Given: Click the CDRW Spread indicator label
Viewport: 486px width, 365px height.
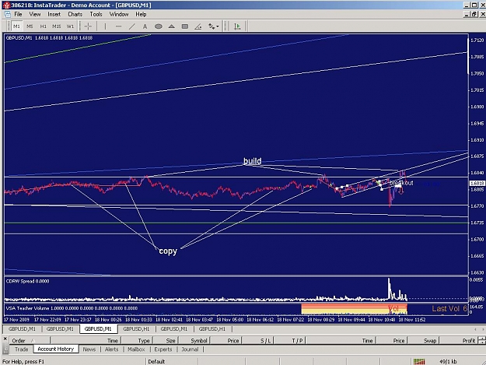Looking at the screenshot, I should click(x=27, y=281).
